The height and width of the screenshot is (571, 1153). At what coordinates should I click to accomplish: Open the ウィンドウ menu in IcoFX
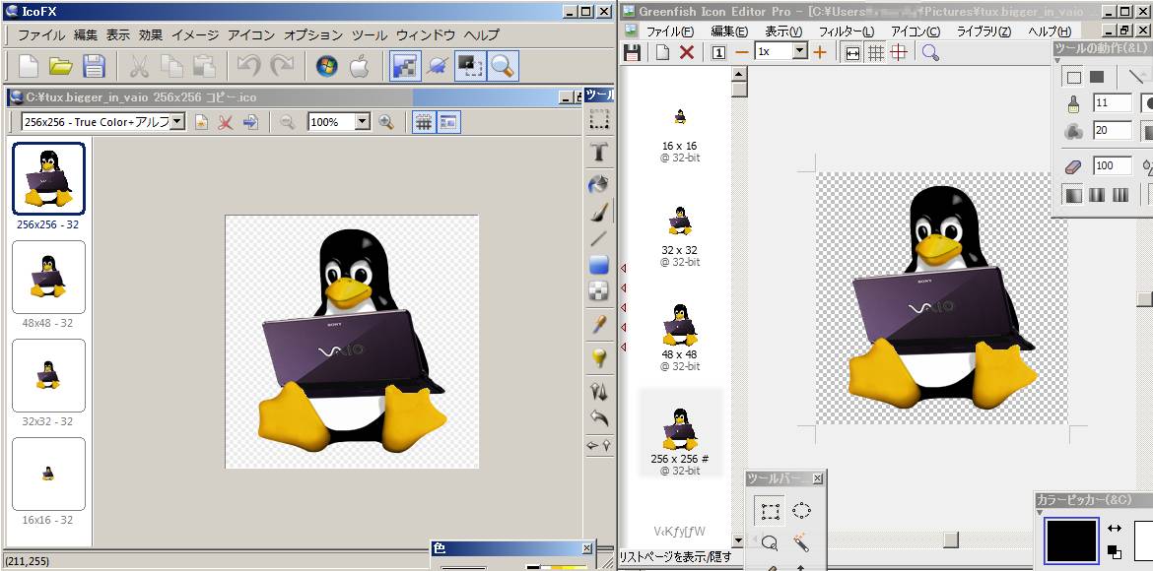pos(426,34)
